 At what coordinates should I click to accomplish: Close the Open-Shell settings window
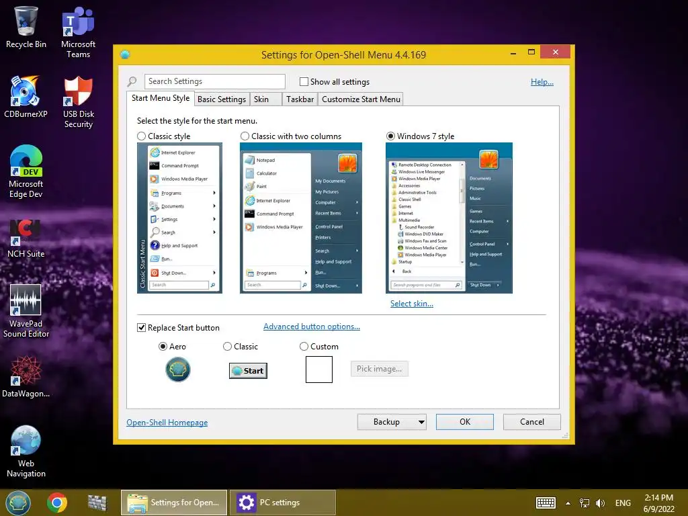point(555,52)
